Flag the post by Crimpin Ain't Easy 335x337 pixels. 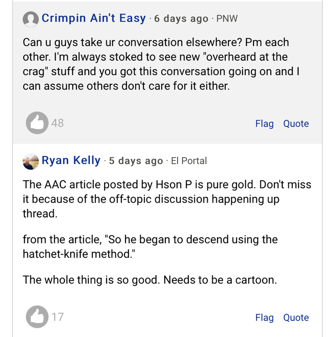click(x=264, y=124)
